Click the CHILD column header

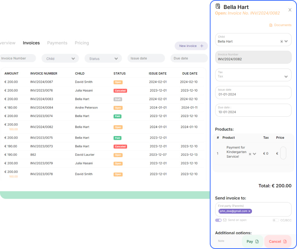tap(80, 73)
